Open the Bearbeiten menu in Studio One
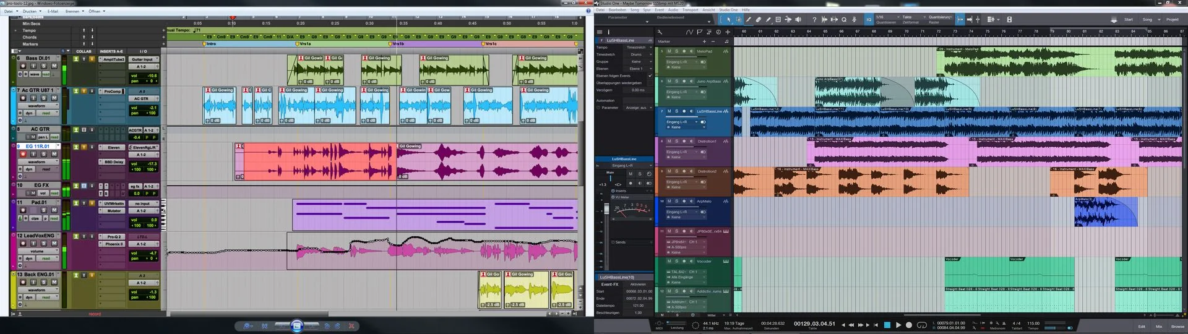Screen dimensions: 1188x334 point(618,10)
